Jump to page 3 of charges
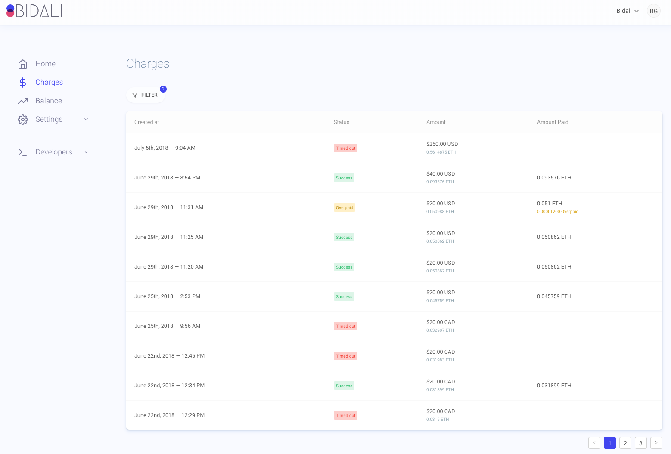The height and width of the screenshot is (454, 671). click(x=641, y=443)
